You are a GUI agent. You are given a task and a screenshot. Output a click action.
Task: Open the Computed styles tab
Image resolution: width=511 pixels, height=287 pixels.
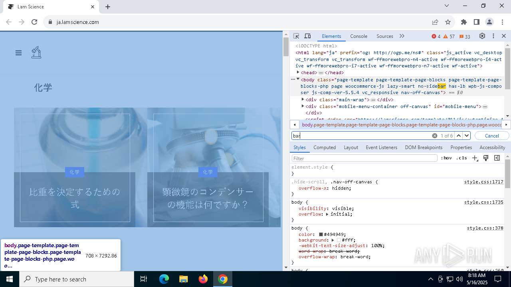tap(325, 147)
